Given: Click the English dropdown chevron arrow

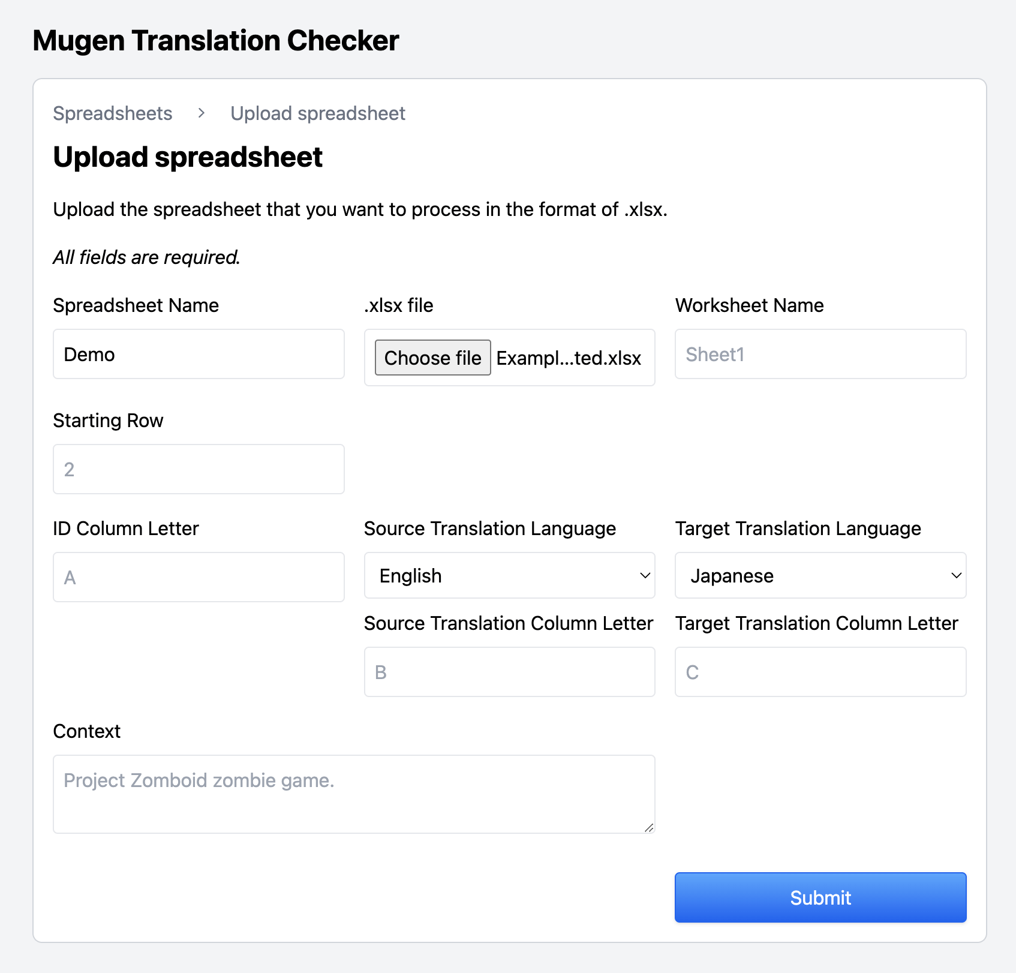Looking at the screenshot, I should (x=645, y=575).
